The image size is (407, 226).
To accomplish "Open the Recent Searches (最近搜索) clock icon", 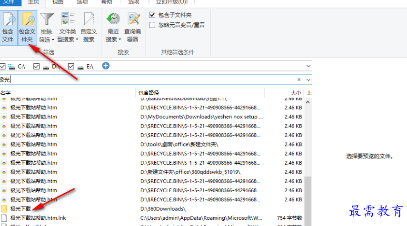I will 113,19.
